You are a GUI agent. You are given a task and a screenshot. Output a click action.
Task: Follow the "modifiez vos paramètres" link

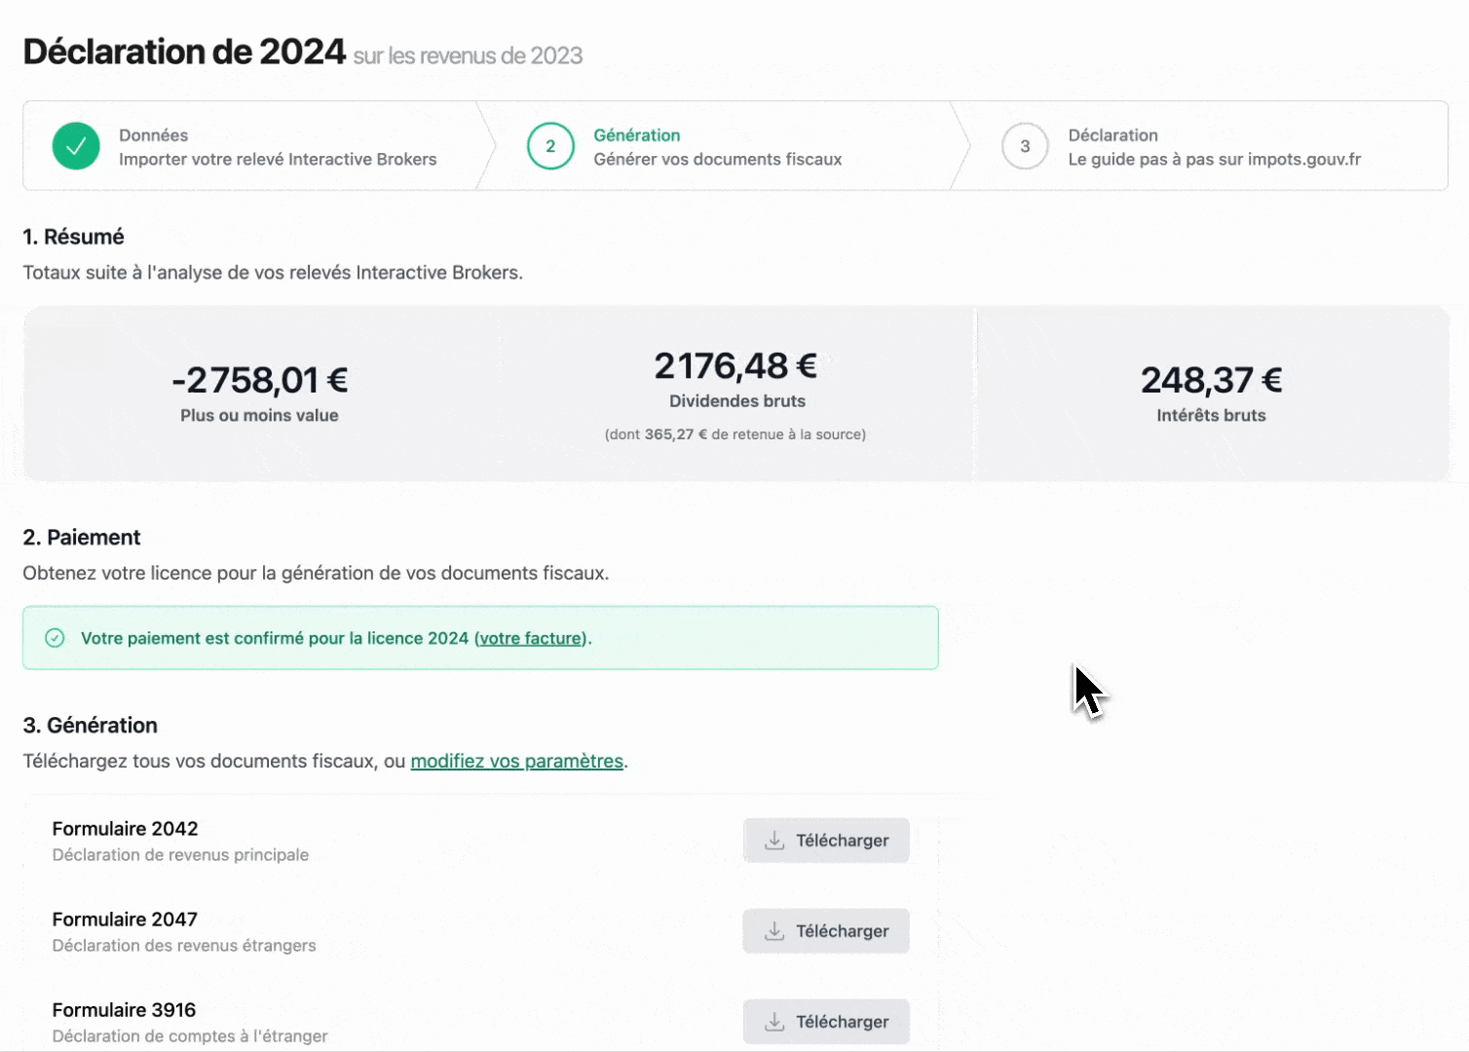(x=516, y=762)
